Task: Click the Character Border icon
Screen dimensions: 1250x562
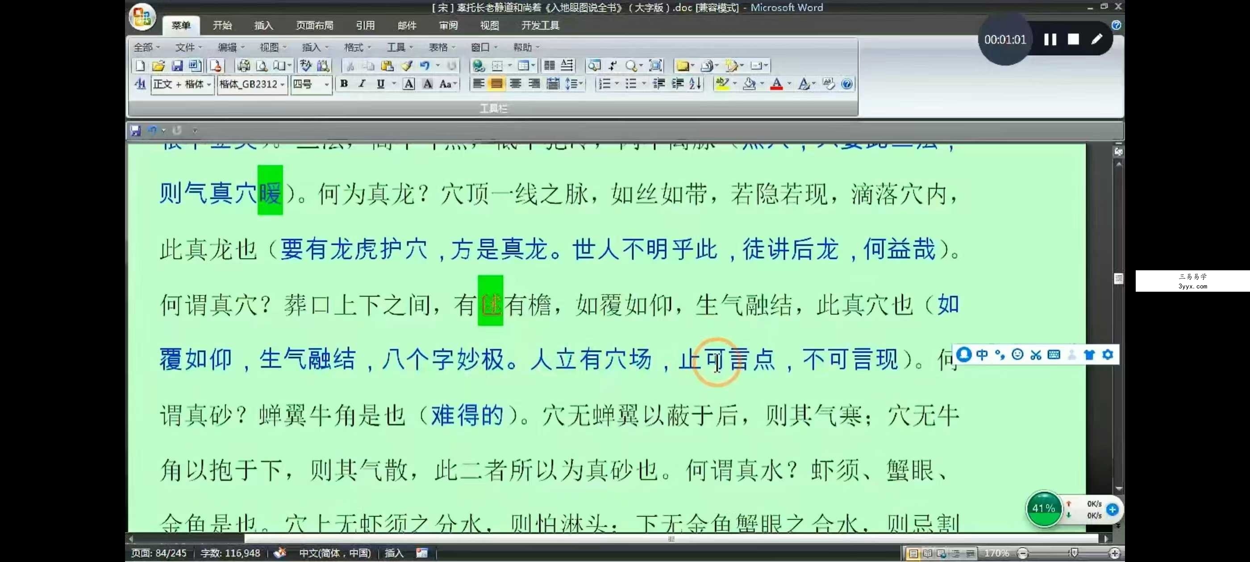Action: 409,84
